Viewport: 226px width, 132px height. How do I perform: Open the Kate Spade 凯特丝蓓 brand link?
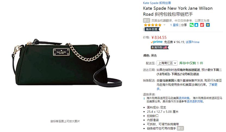click(157, 3)
